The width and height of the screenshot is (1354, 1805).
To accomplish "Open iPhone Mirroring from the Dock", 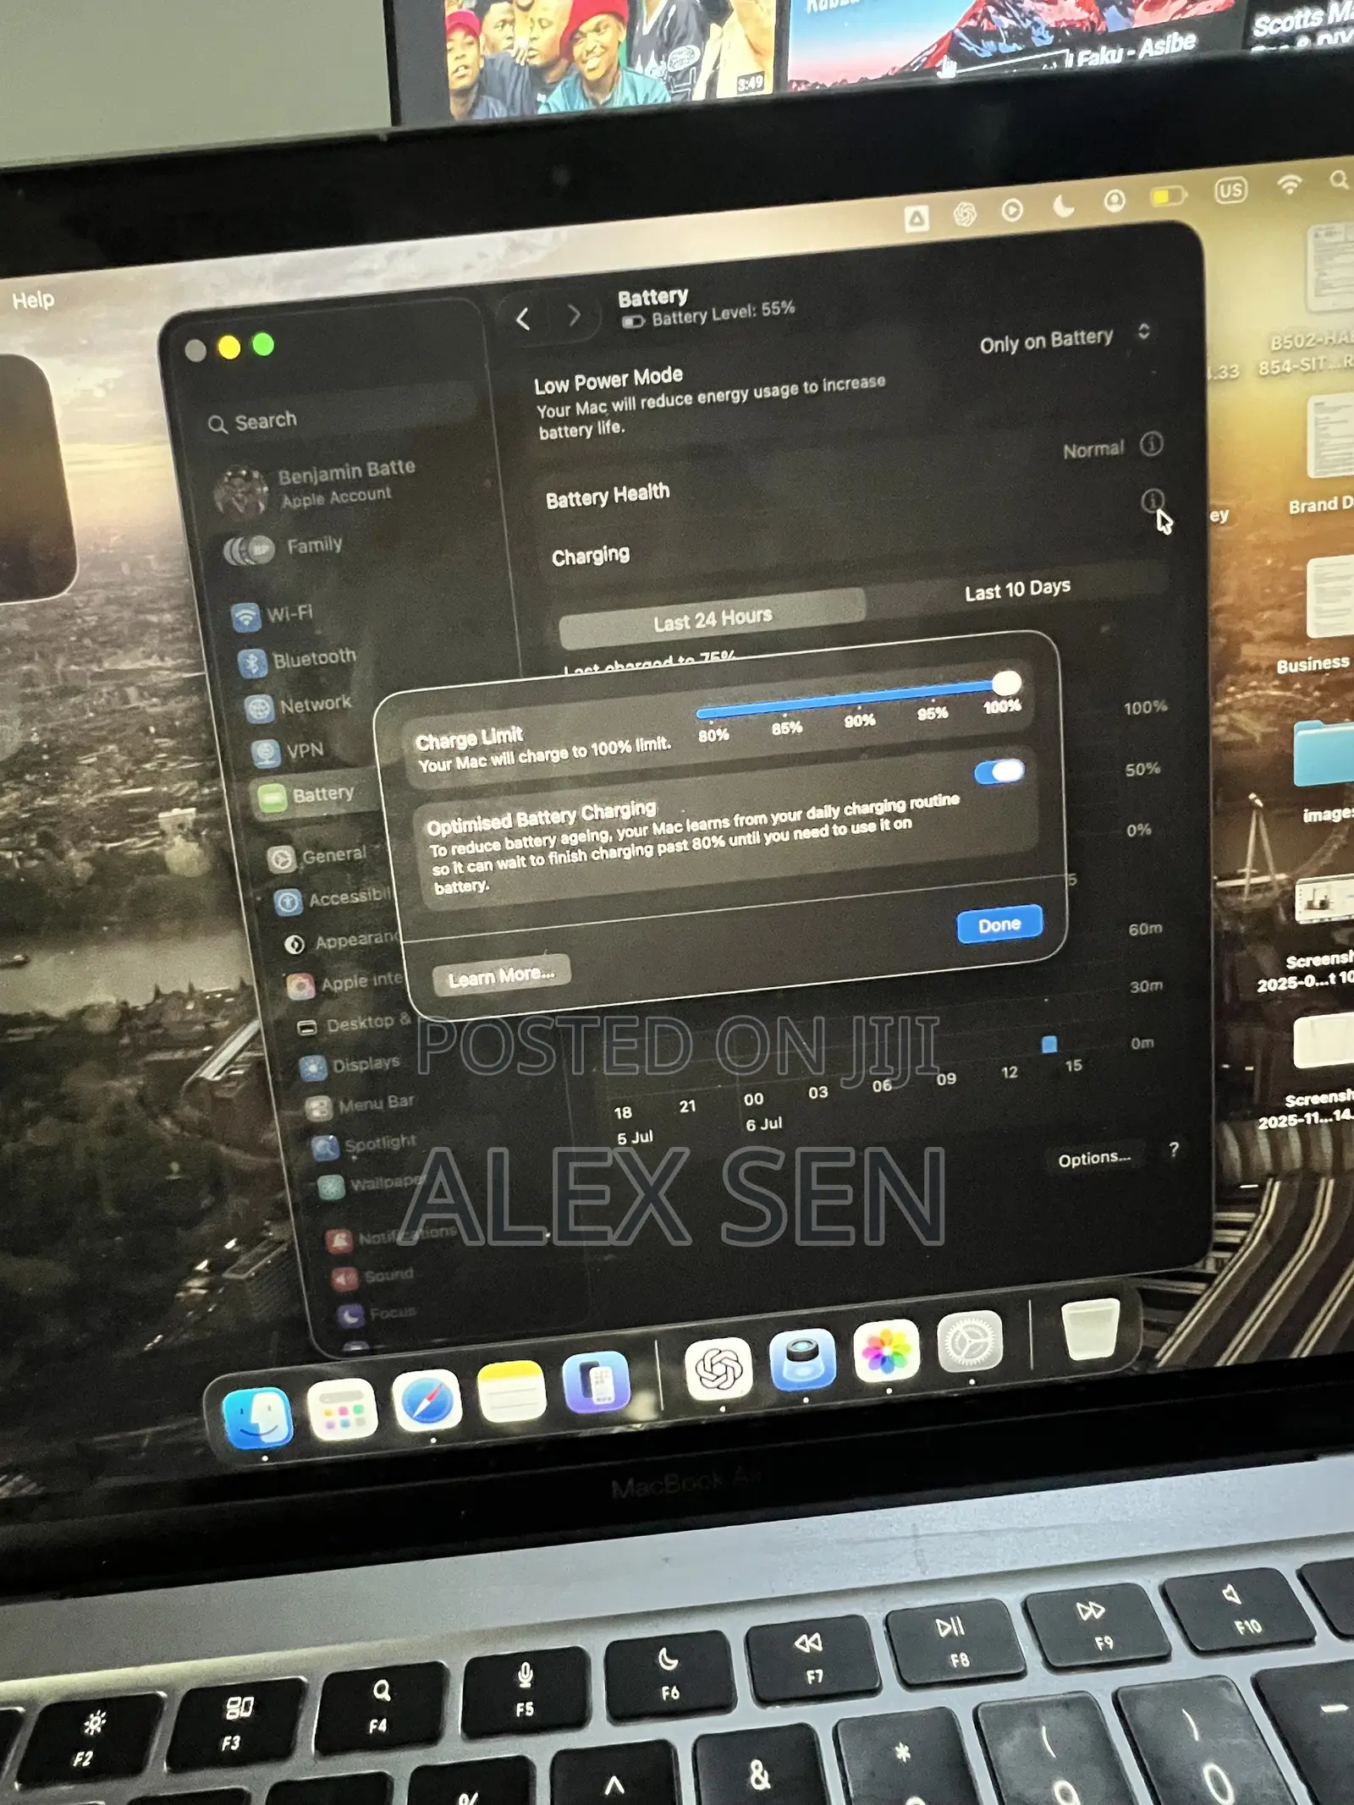I will pos(597,1382).
